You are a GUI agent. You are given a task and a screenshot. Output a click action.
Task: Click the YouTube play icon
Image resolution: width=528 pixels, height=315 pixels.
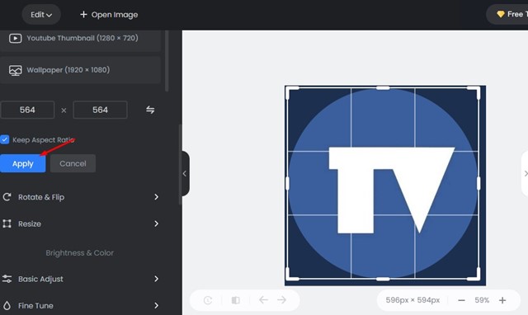[x=16, y=39]
